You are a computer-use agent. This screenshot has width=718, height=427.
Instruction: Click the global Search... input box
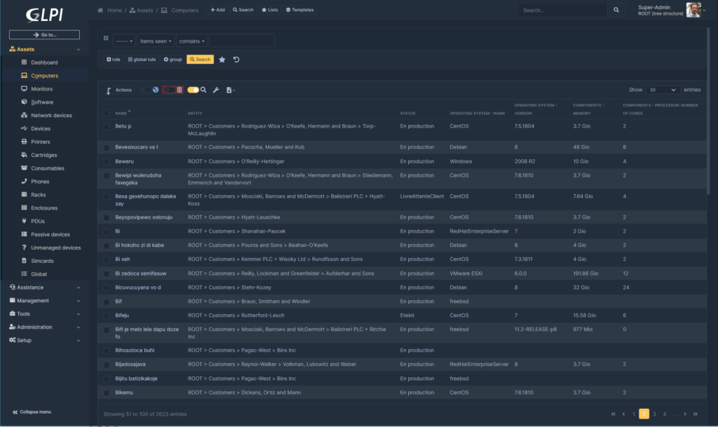point(564,10)
